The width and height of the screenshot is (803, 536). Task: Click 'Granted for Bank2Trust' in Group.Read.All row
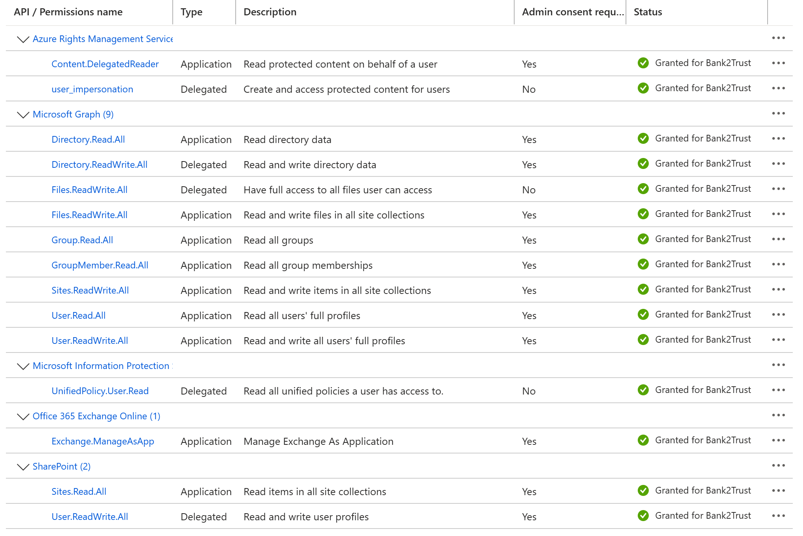pos(703,239)
